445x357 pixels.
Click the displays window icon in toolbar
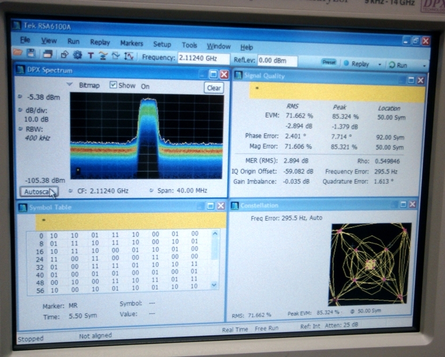[48, 54]
